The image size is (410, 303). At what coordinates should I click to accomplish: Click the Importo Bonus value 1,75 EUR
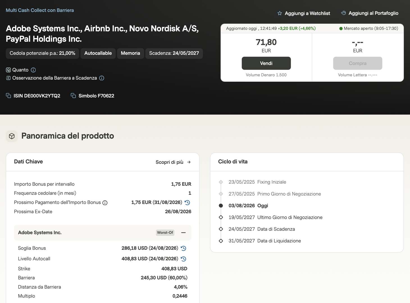(x=181, y=184)
